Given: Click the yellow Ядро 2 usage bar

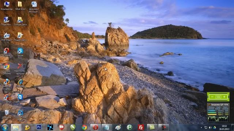Looking at the screenshot, I should [212, 115].
